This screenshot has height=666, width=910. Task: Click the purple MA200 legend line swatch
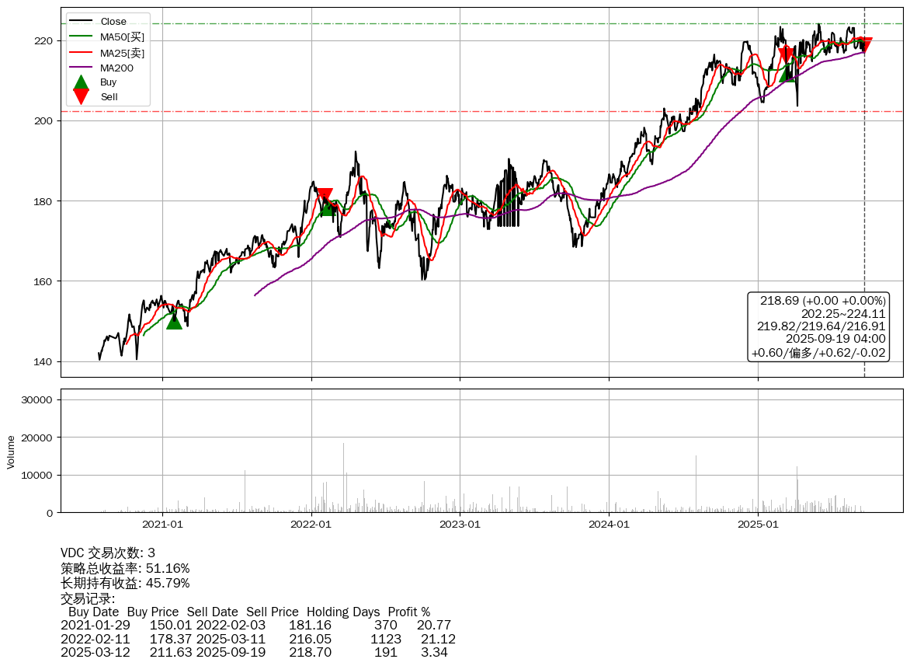tap(81, 68)
